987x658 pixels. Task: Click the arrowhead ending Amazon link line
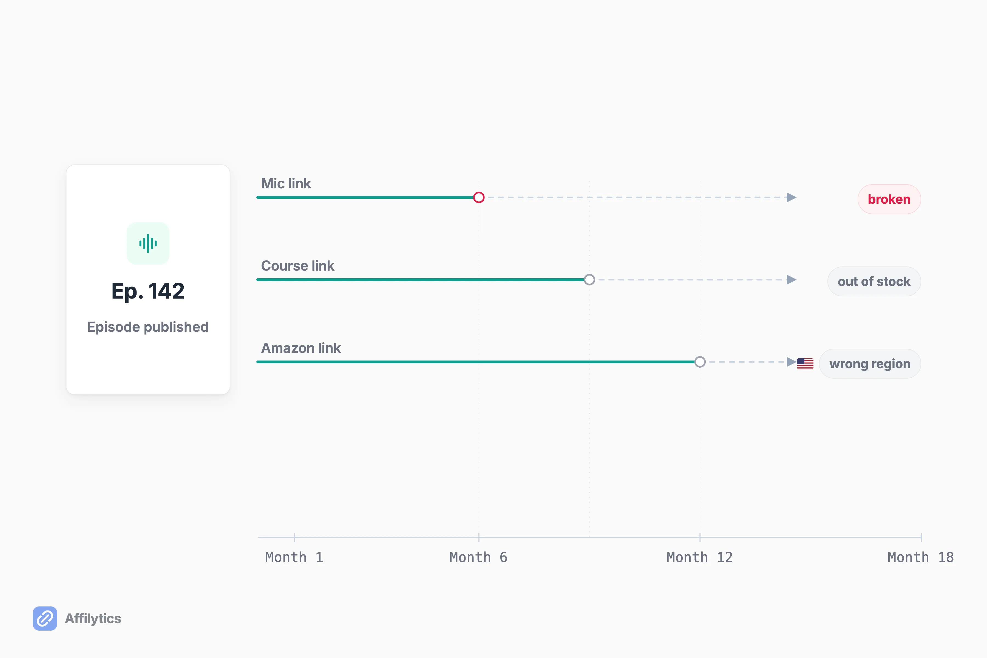[792, 362]
